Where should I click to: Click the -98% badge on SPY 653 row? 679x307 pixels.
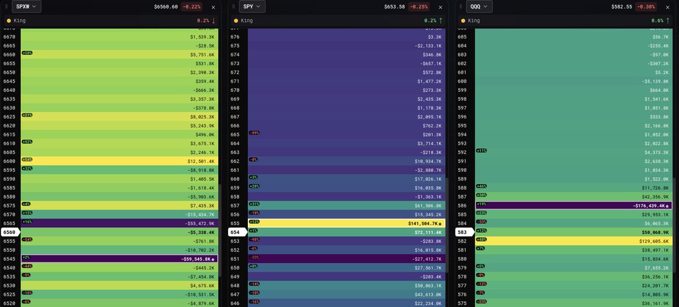[254, 239]
